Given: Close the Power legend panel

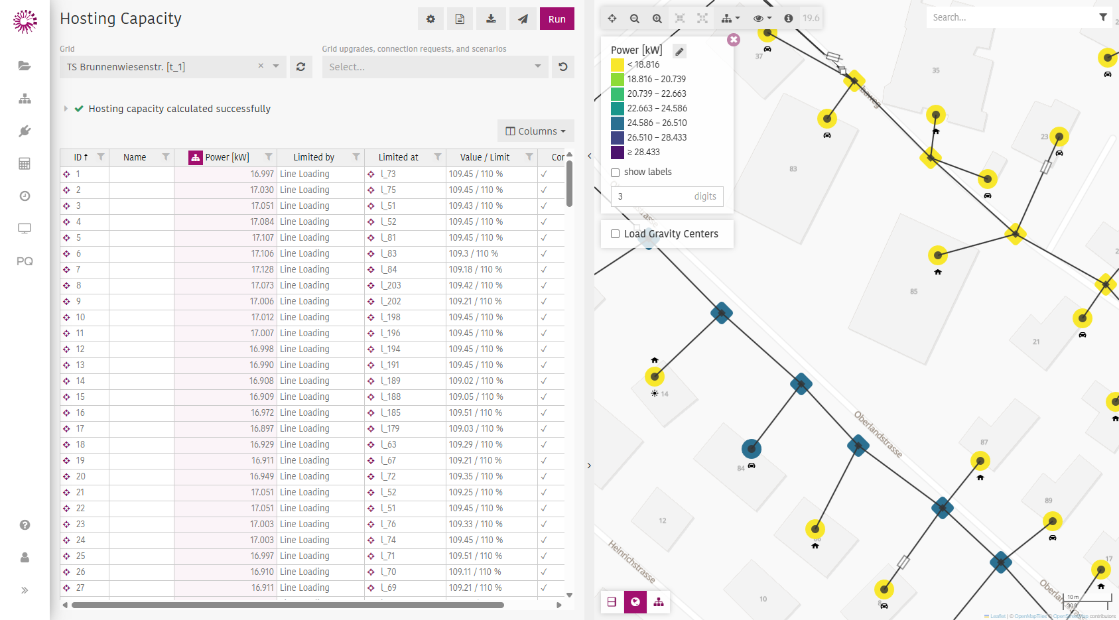Looking at the screenshot, I should [733, 40].
